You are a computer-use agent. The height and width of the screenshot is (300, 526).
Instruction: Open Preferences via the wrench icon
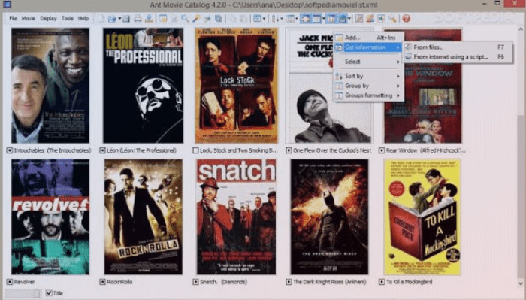(392, 19)
